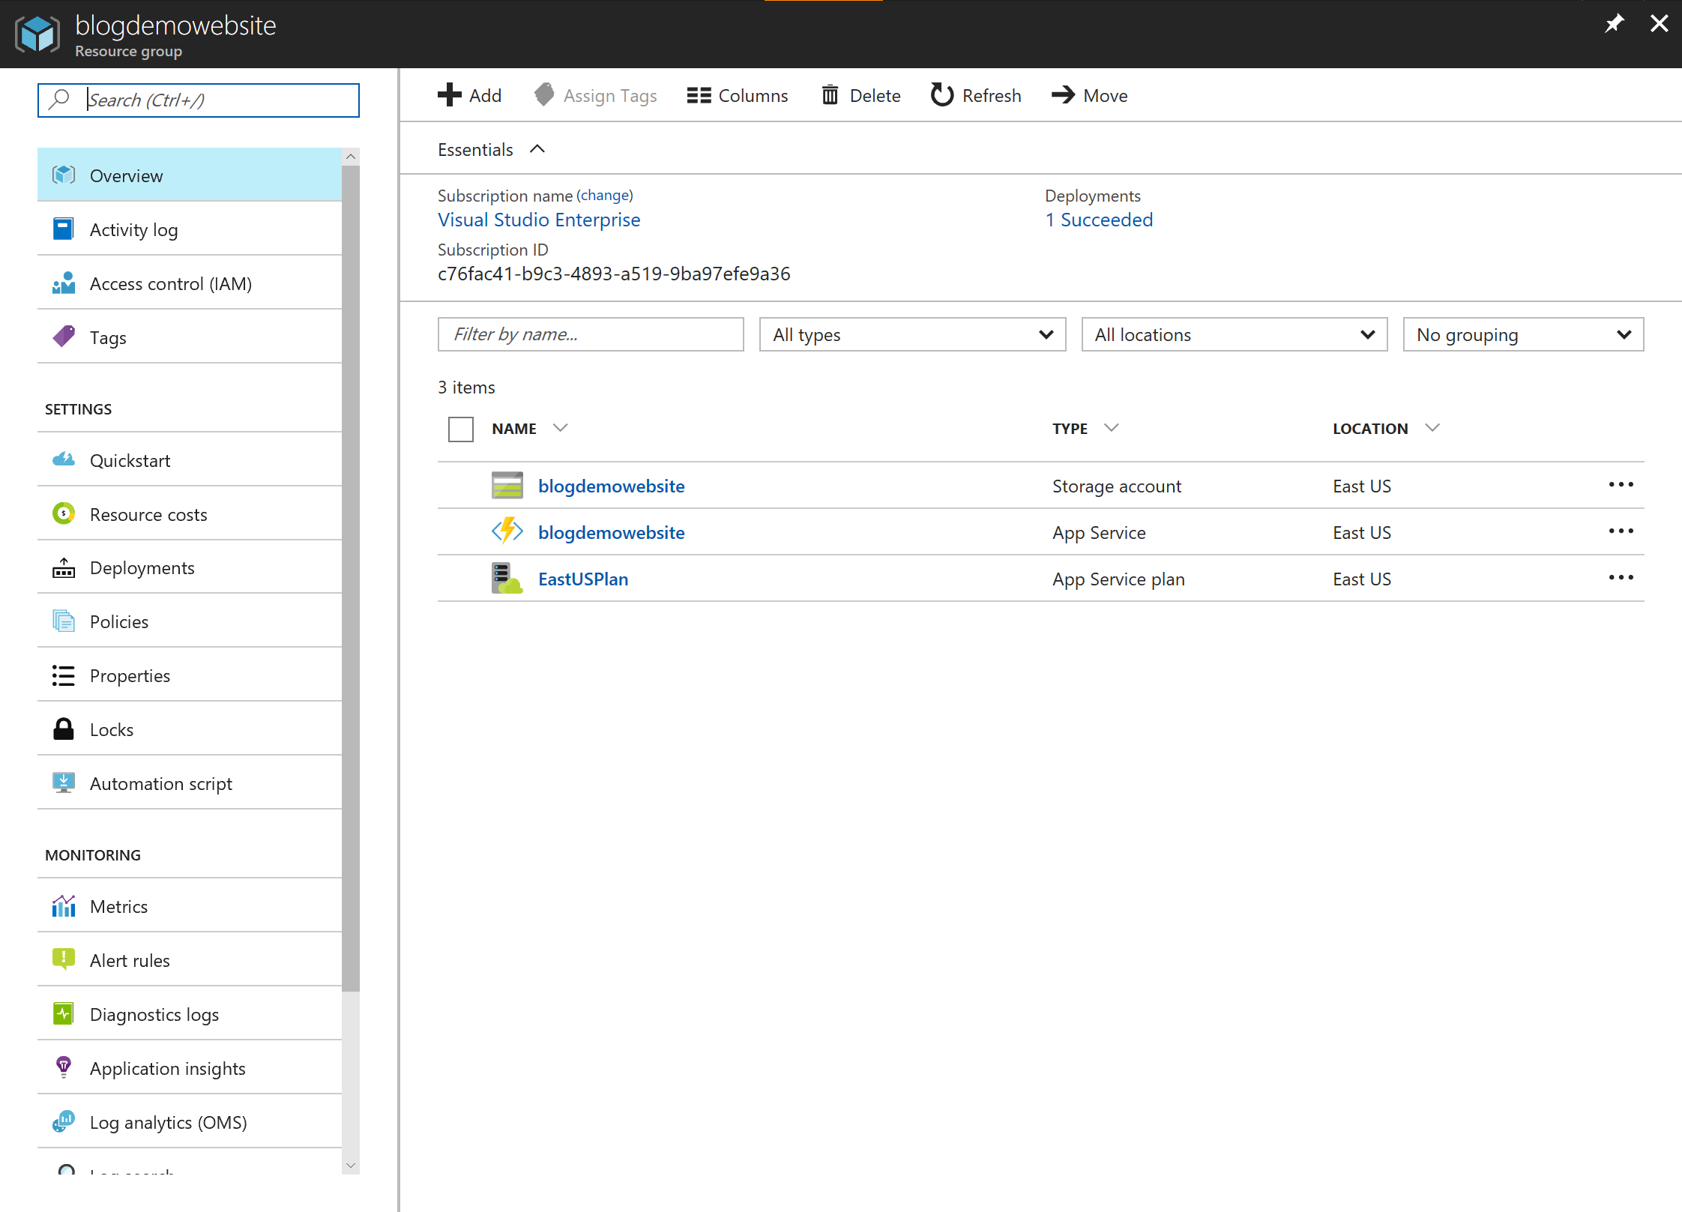Click the Locks padlock icon
Image resolution: width=1682 pixels, height=1212 pixels.
pyautogui.click(x=64, y=729)
